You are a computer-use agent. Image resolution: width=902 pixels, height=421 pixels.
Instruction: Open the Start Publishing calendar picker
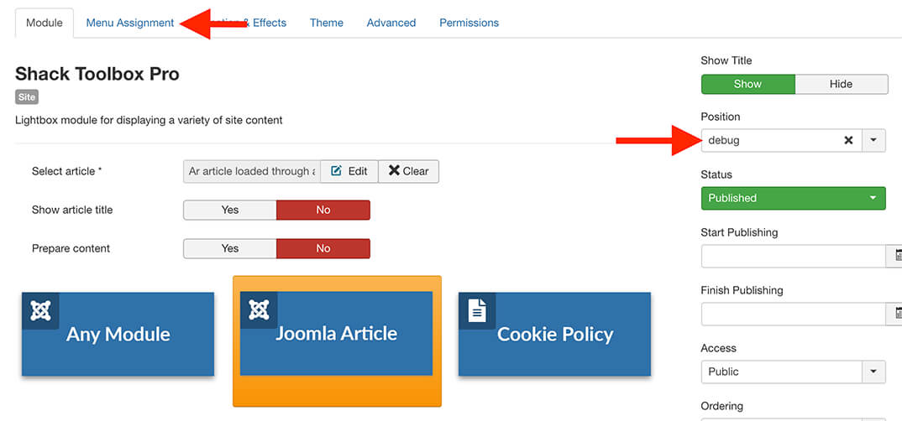pos(894,256)
